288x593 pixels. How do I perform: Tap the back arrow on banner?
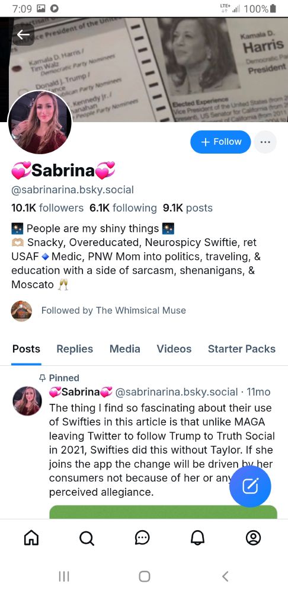(23, 34)
